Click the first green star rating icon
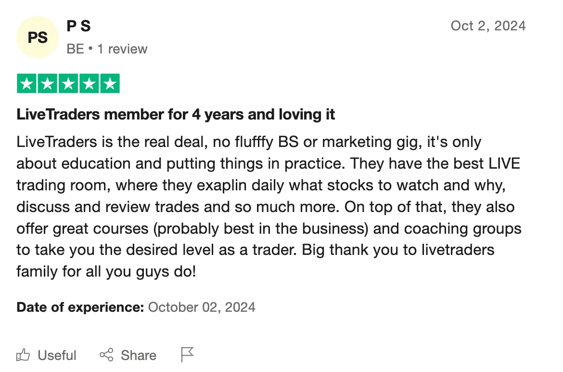This screenshot has width=563, height=372. point(27,83)
